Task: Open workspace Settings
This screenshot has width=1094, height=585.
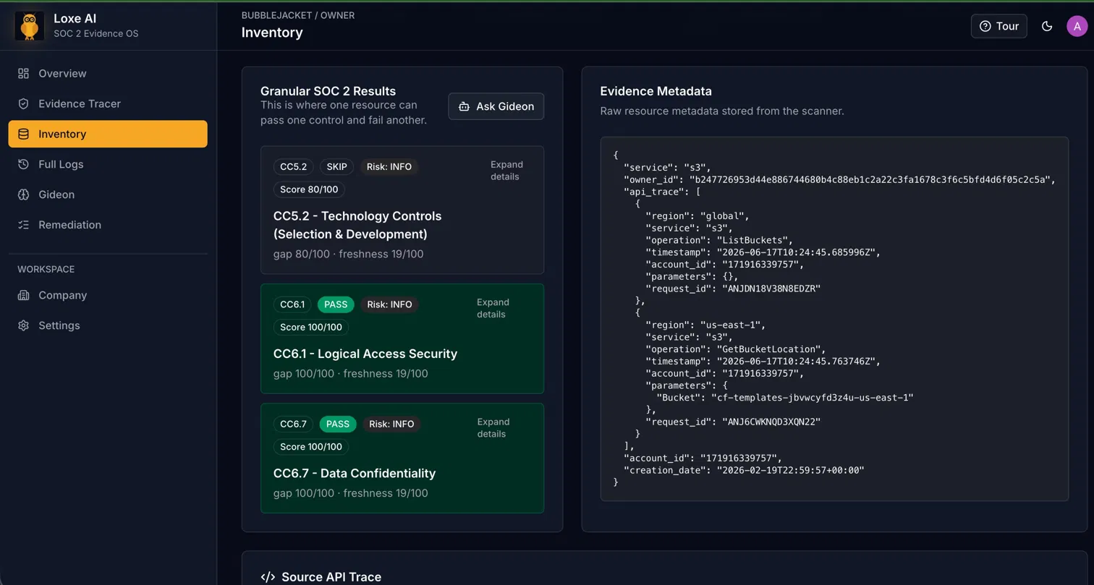Action: 108,325
